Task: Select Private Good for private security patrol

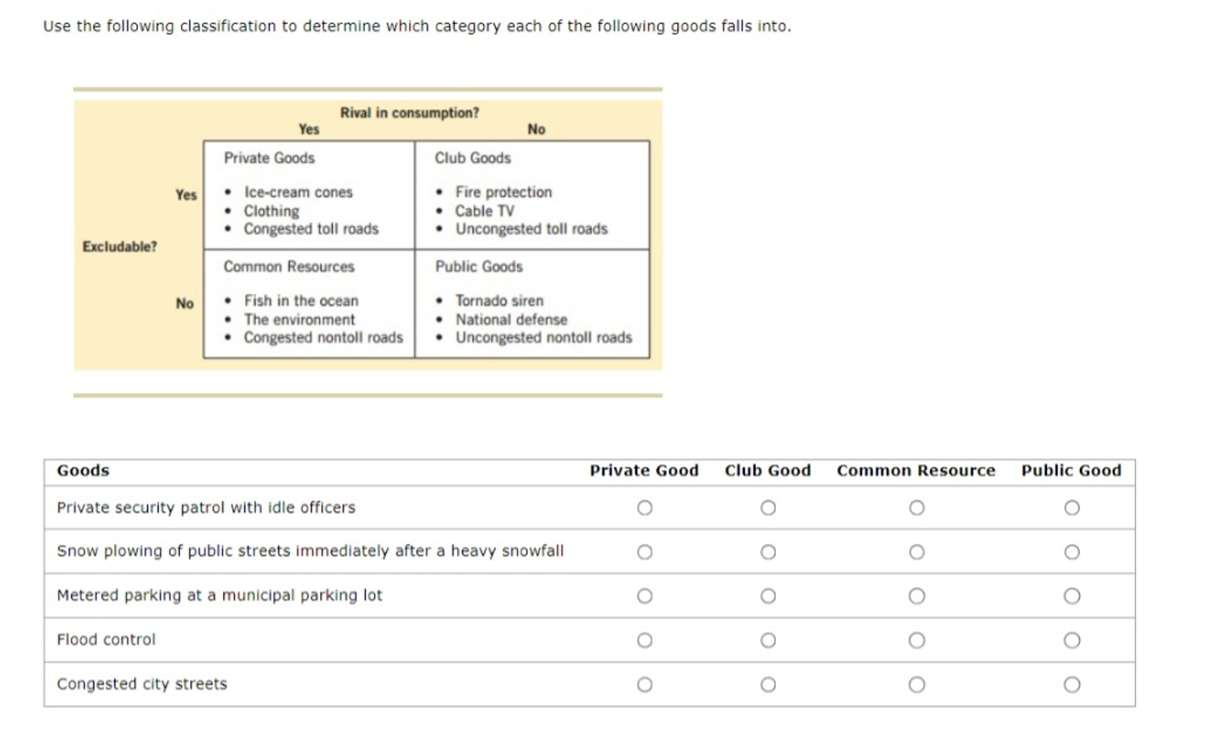Action: 644,507
